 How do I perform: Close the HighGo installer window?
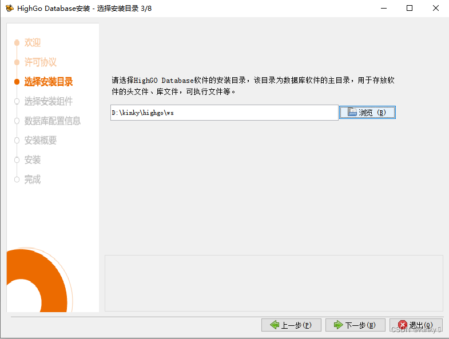(x=435, y=9)
